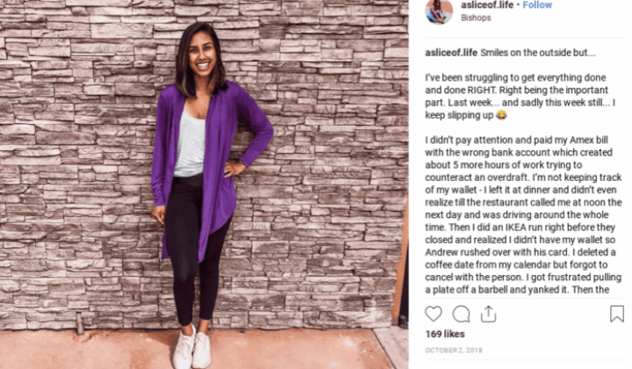632x369 pixels.
Task: Open comments with the speech bubble icon
Action: click(x=461, y=314)
